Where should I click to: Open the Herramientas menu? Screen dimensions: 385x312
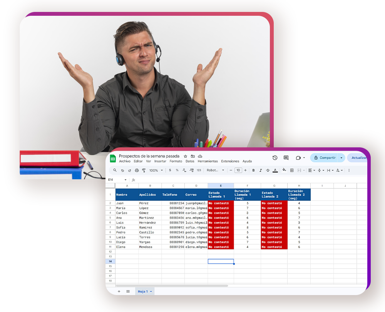[208, 161]
